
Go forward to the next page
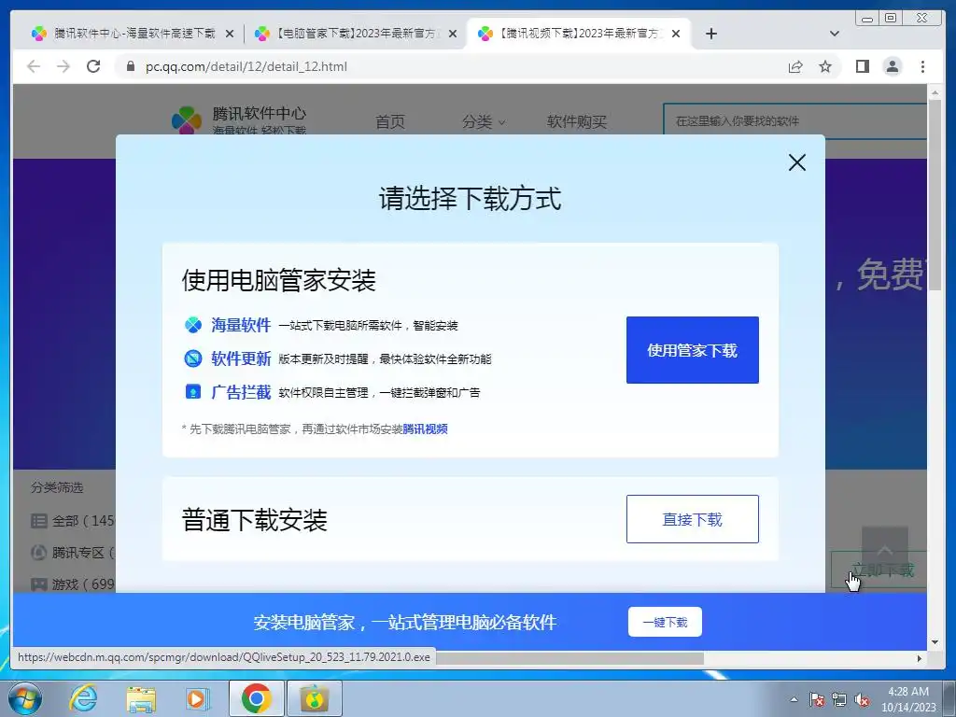pos(63,66)
